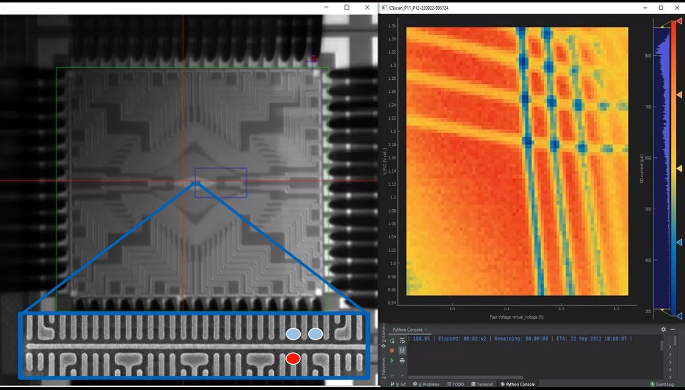Print the console output
The height and width of the screenshot is (390, 685).
[402, 360]
